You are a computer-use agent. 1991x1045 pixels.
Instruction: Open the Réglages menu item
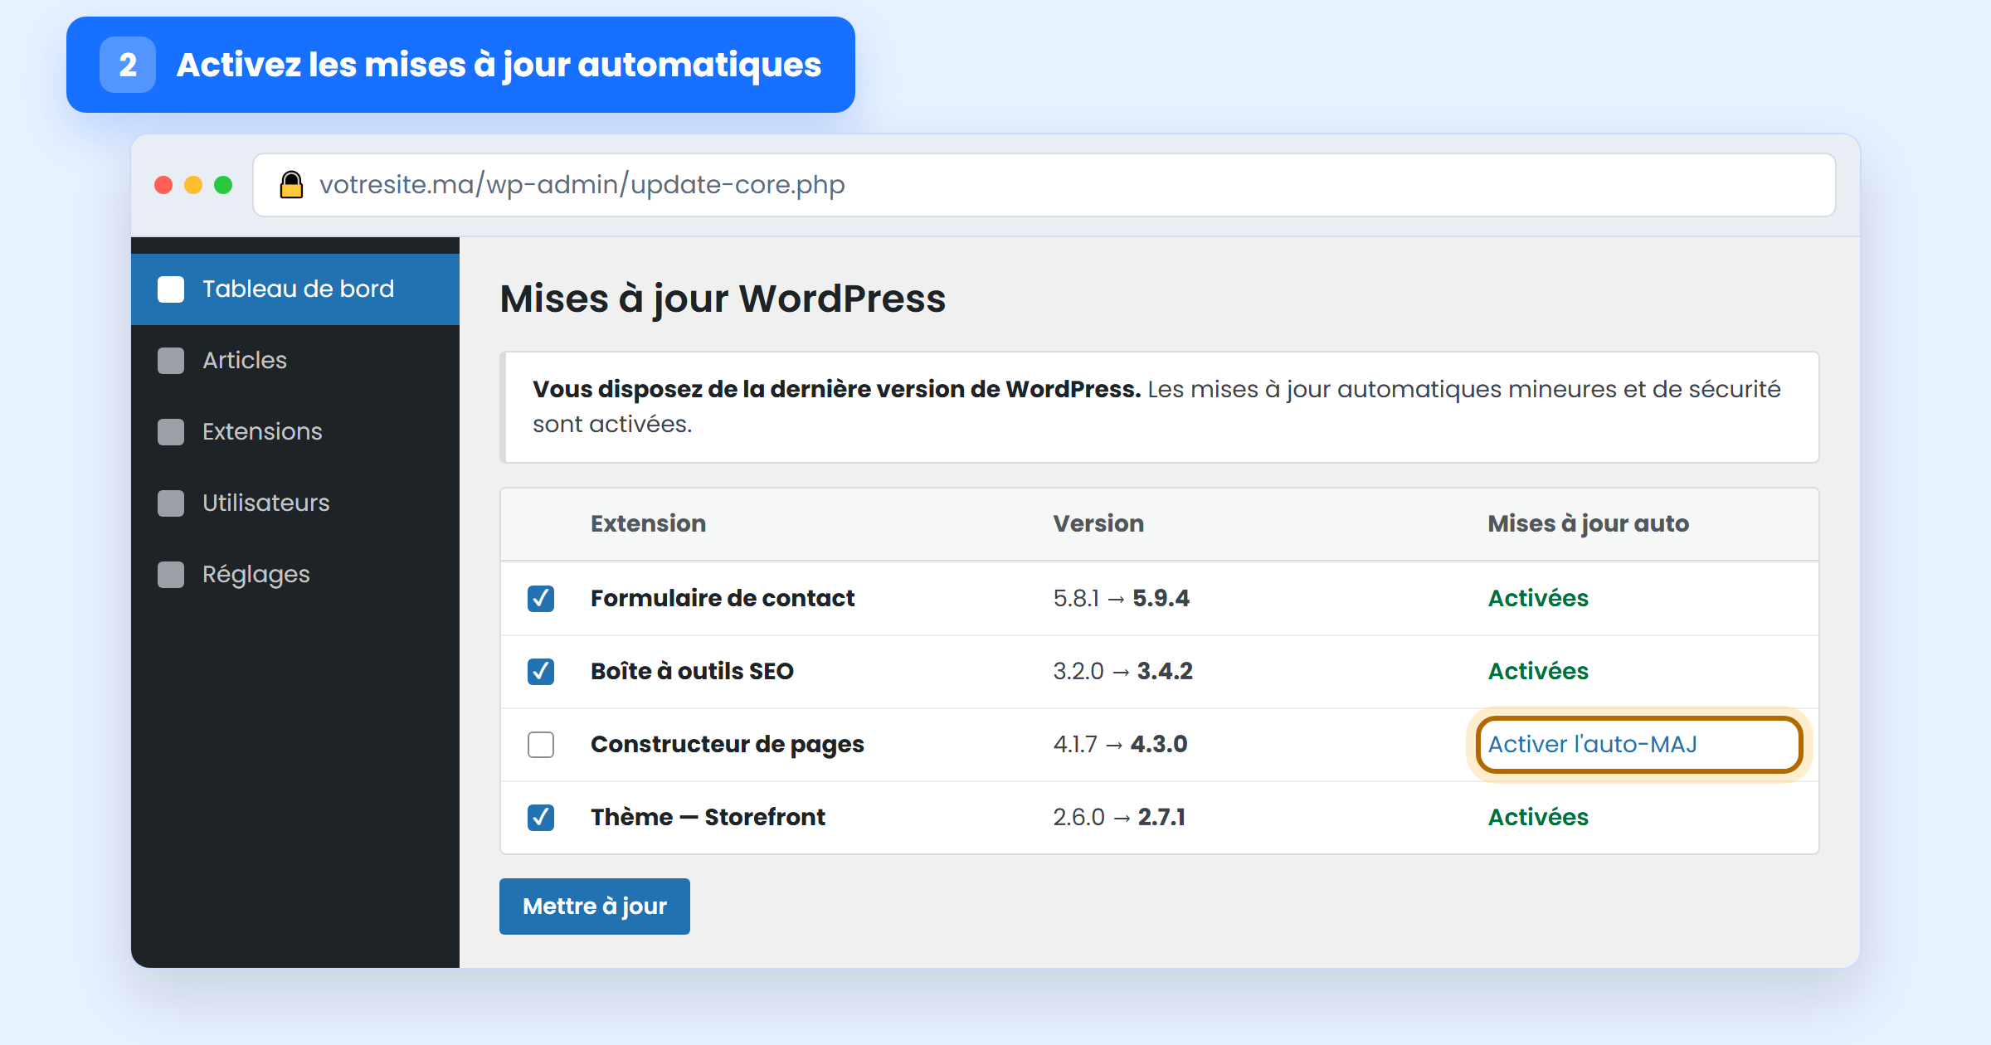[x=295, y=575]
